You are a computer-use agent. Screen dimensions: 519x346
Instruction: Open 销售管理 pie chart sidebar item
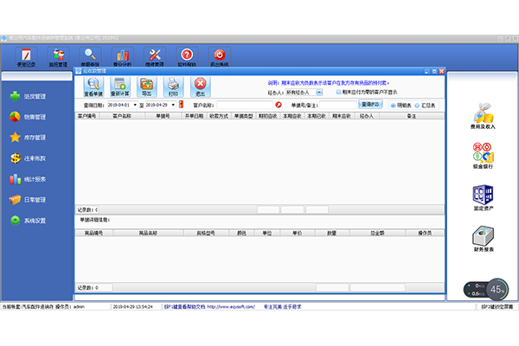click(x=28, y=117)
